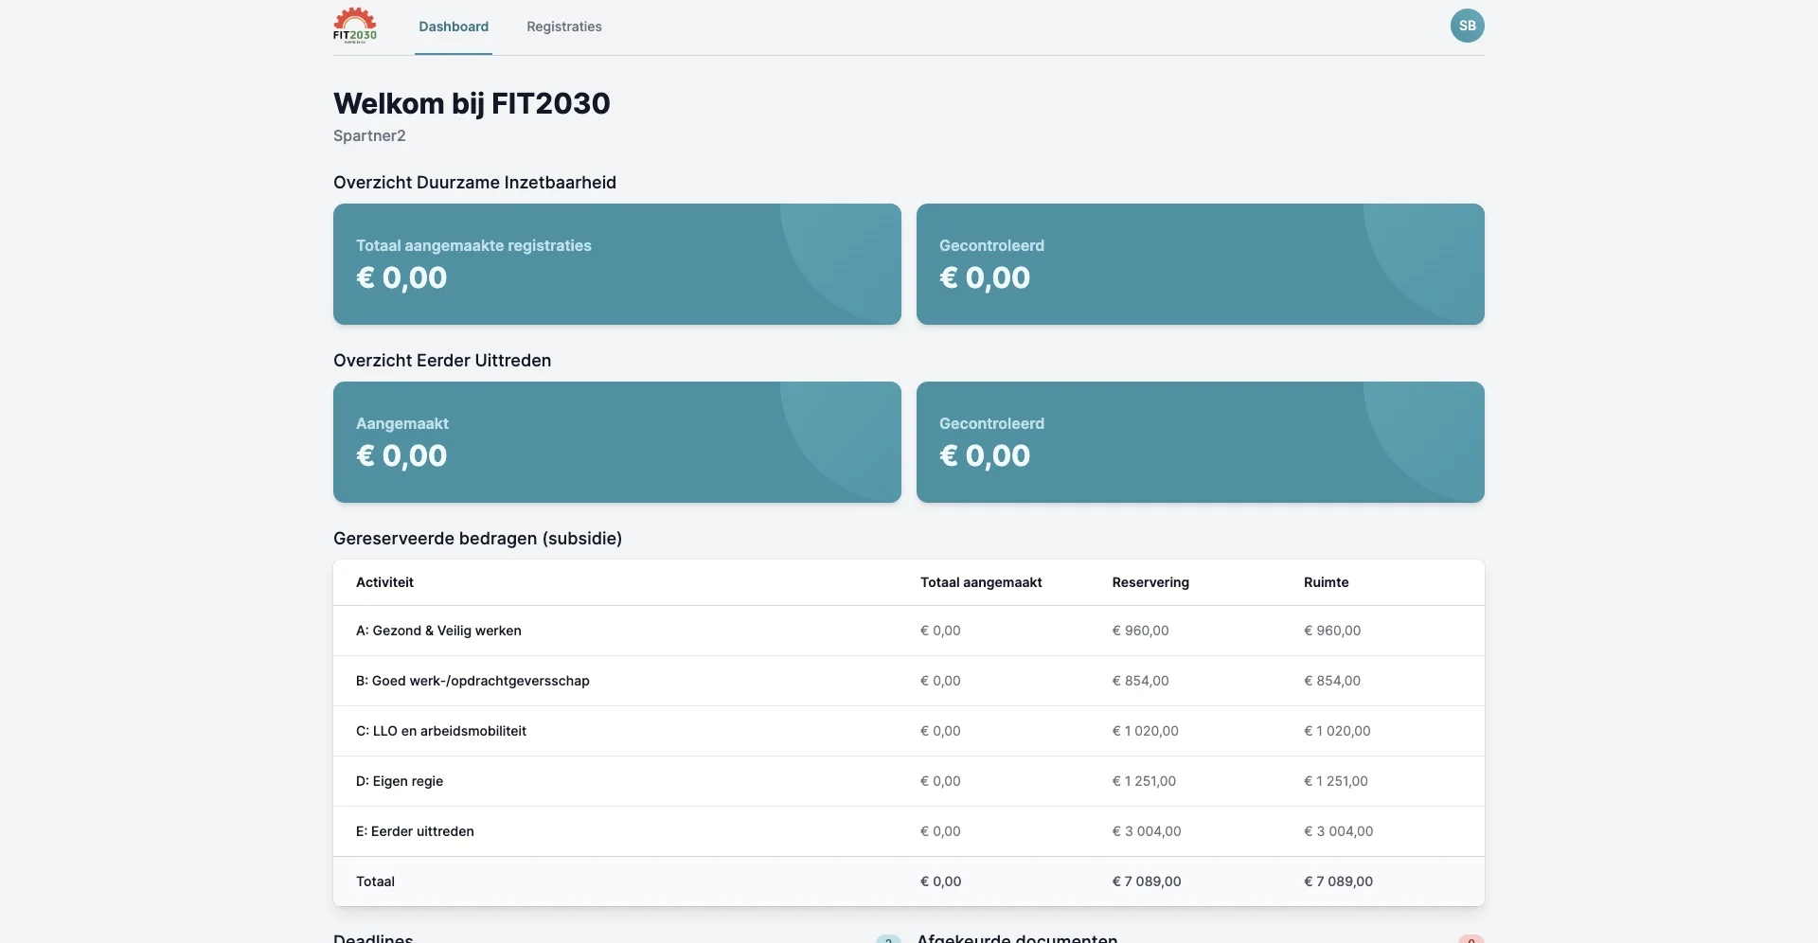Select row A: Gezond & Veilig werken
Image resolution: width=1818 pixels, height=943 pixels.
[438, 631]
